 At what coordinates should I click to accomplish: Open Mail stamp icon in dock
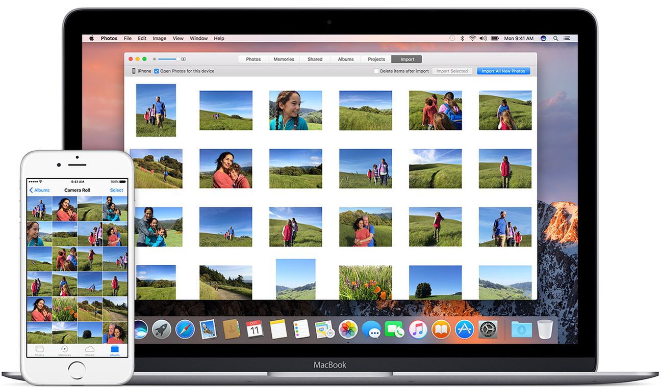click(x=208, y=329)
